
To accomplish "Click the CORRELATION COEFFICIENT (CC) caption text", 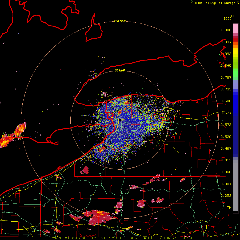I will pyautogui.click(x=84, y=238).
